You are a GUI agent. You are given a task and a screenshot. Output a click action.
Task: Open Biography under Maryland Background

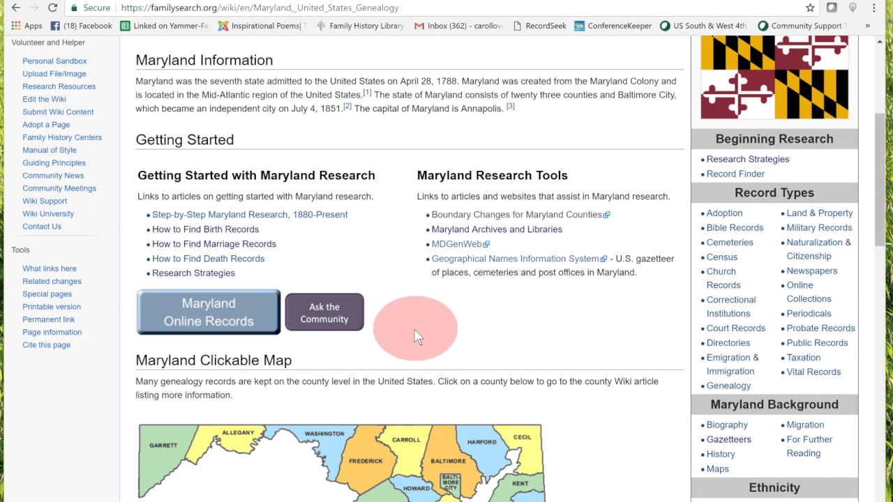[727, 425]
